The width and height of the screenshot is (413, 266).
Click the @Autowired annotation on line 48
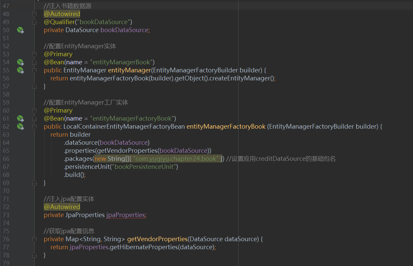point(62,14)
